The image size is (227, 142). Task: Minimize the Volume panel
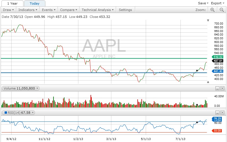coord(217,88)
